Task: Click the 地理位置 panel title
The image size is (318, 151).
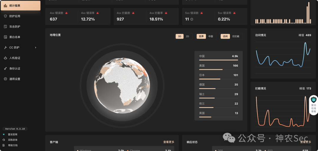Action: [55, 35]
